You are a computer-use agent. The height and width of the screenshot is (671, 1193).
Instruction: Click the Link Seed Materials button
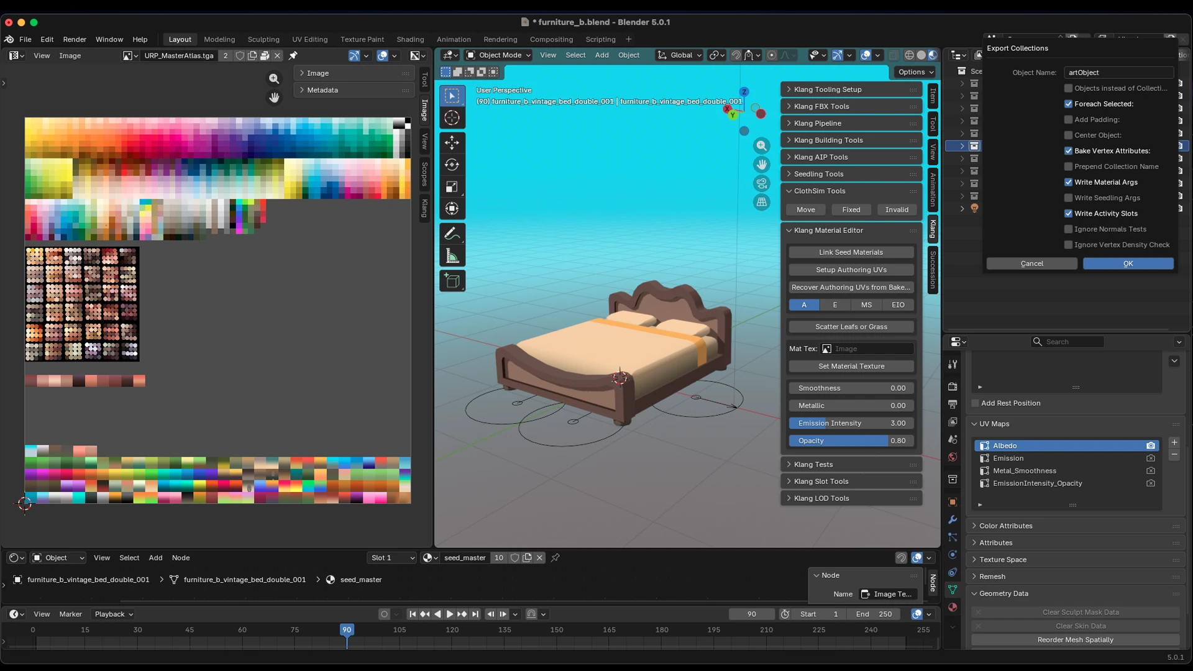[851, 252]
